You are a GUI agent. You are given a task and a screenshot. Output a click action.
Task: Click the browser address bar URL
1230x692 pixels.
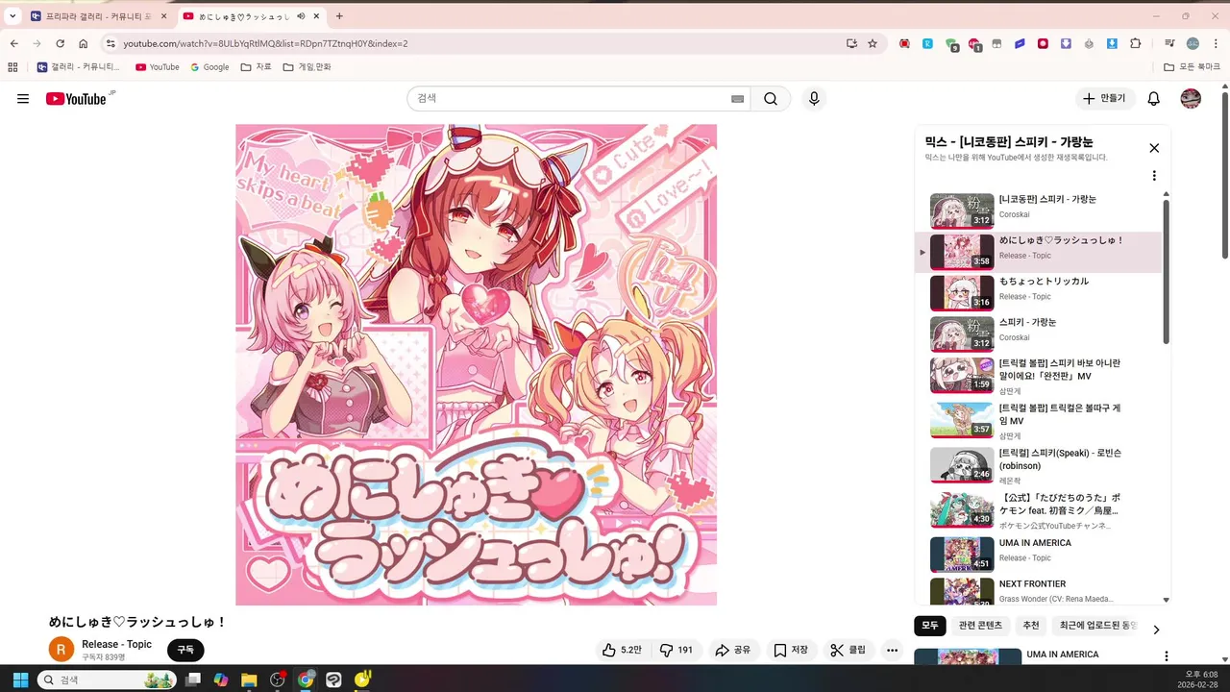(265, 43)
